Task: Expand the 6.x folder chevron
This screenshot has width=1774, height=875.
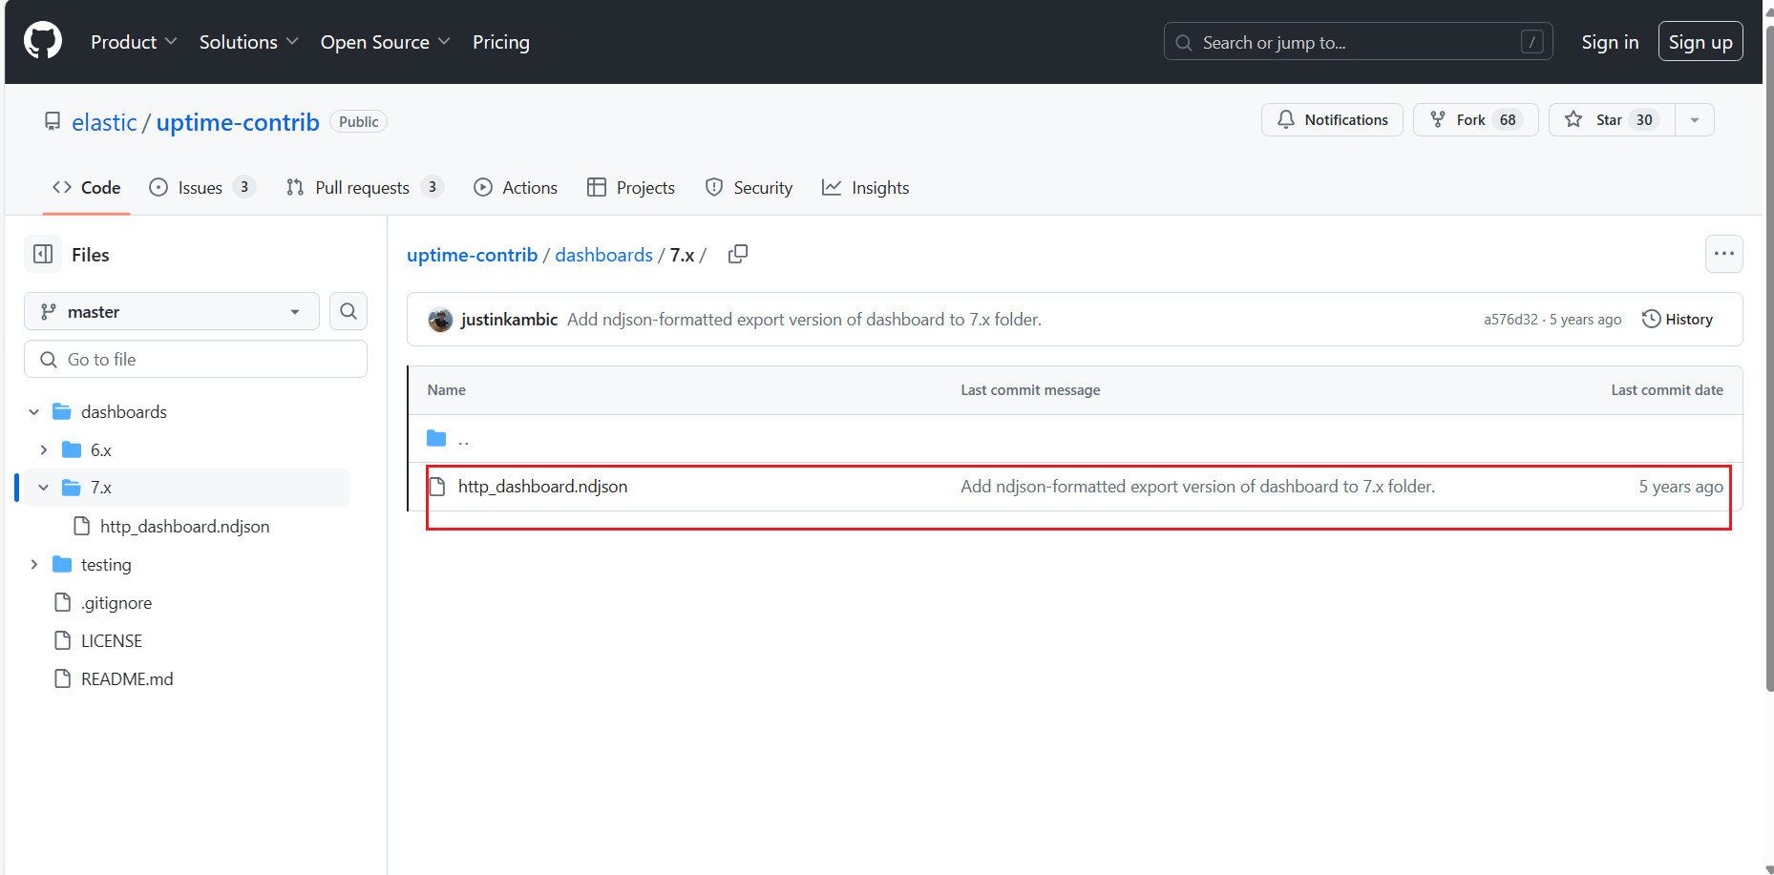Action: click(44, 449)
